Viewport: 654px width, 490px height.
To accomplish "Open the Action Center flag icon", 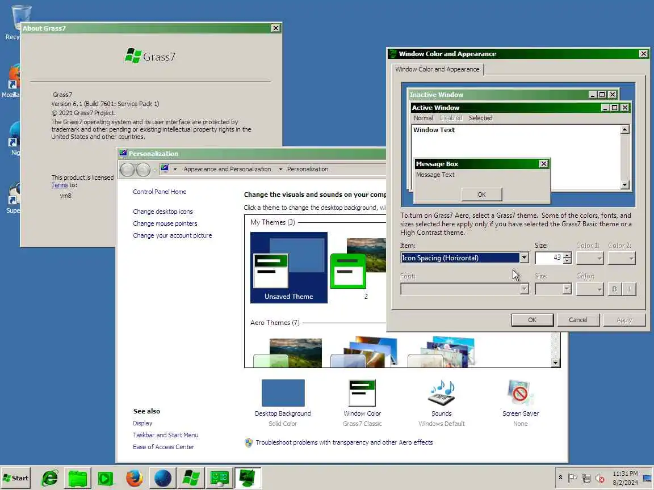I will (x=573, y=478).
